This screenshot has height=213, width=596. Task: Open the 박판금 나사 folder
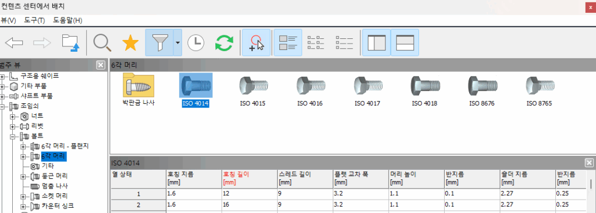point(139,90)
